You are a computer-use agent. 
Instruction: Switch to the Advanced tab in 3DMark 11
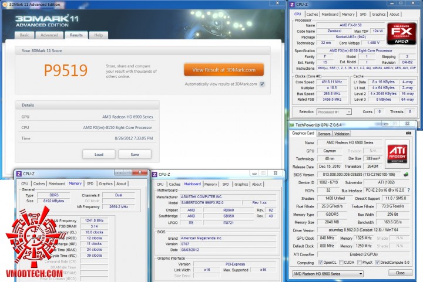coord(49,35)
